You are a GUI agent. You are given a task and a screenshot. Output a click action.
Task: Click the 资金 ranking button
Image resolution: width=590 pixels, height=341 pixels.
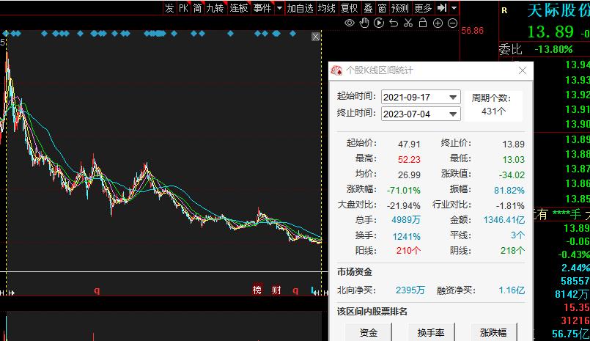pos(369,332)
